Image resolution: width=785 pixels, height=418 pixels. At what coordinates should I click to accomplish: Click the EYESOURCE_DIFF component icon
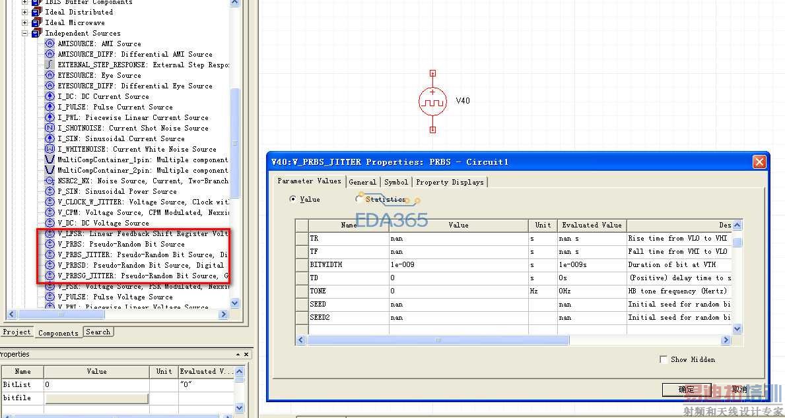[50, 86]
